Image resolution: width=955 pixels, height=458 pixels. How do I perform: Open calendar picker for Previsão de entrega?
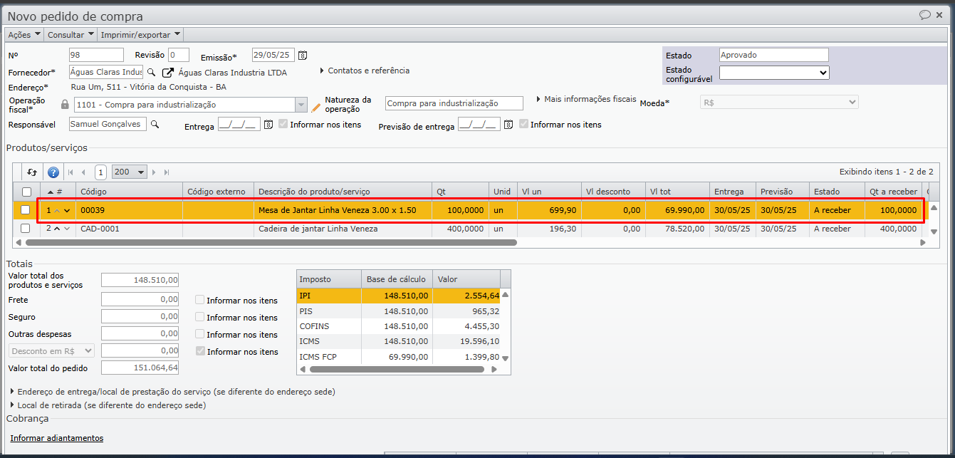pyautogui.click(x=508, y=125)
